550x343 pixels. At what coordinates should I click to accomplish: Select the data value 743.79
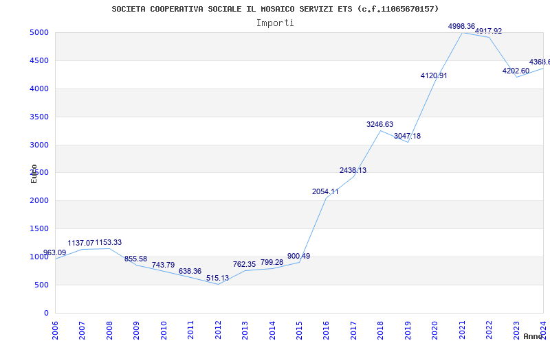(x=163, y=265)
